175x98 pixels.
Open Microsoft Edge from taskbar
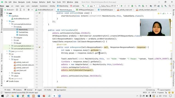click(x=18, y=96)
